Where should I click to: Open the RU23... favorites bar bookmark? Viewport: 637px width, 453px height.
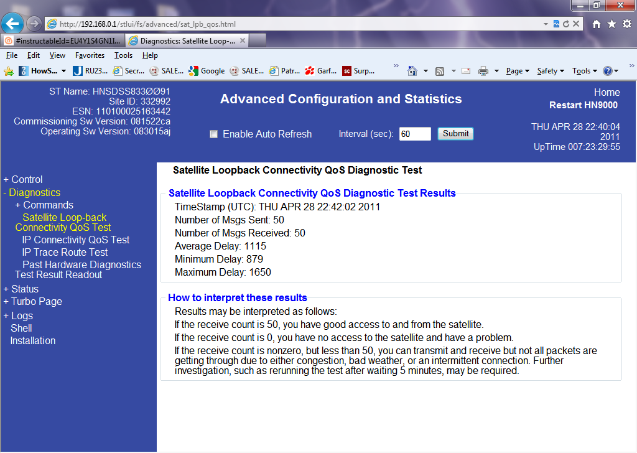click(x=90, y=71)
